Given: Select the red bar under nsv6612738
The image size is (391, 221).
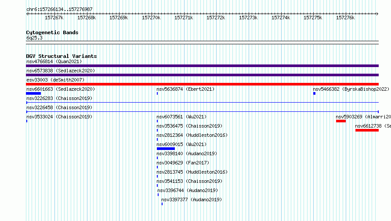Looking at the screenshot, I should point(367,130).
